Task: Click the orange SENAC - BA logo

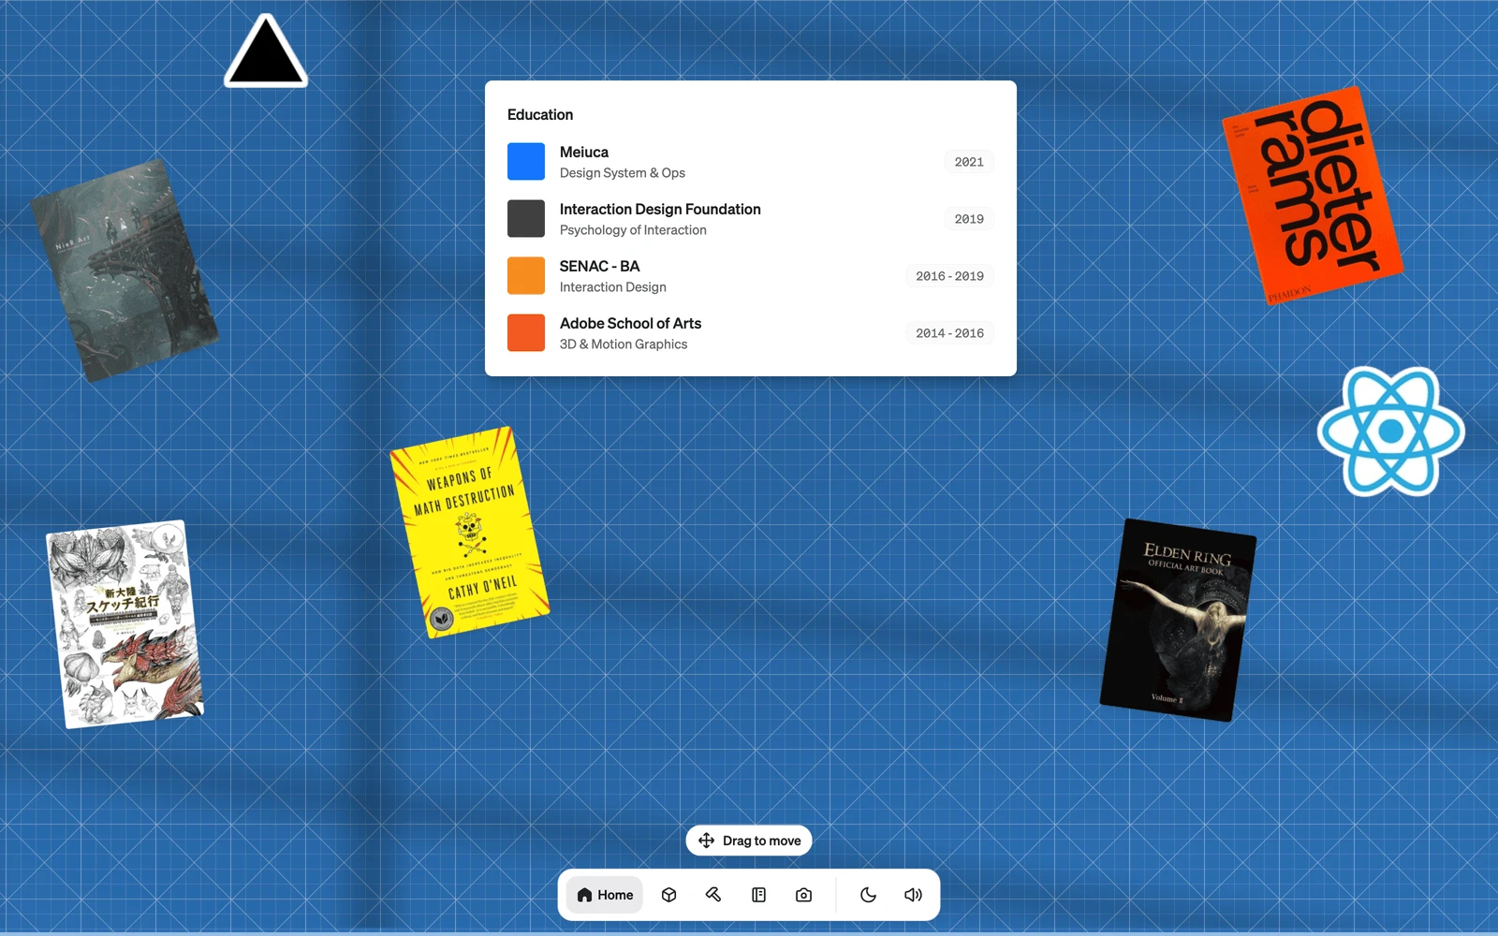Action: 526,275
